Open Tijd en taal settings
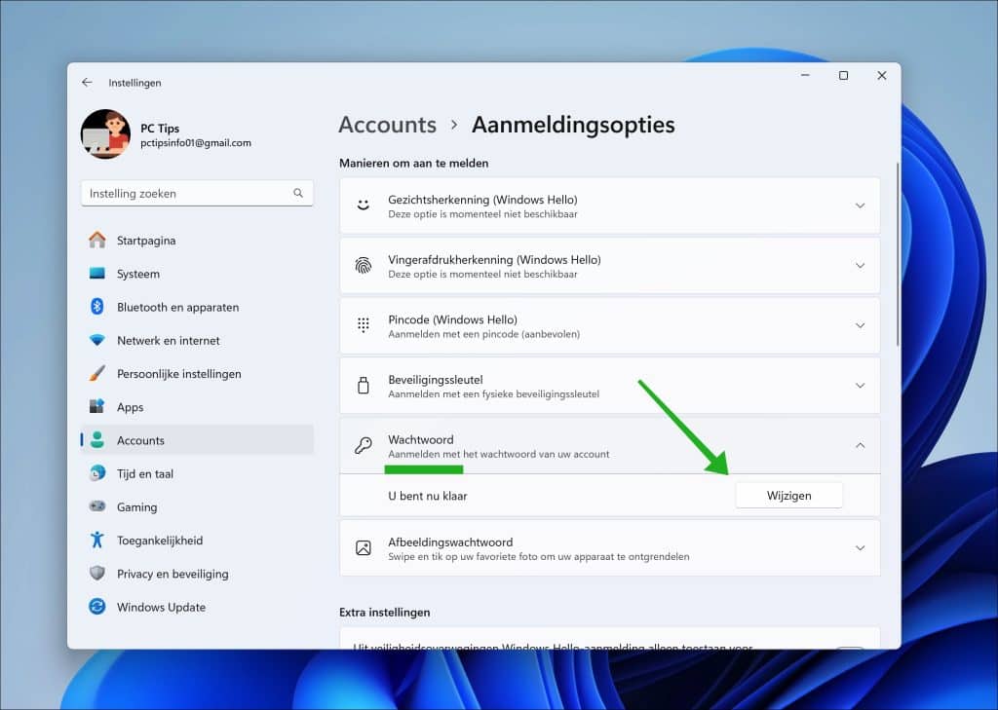The width and height of the screenshot is (998, 710). coord(197,473)
